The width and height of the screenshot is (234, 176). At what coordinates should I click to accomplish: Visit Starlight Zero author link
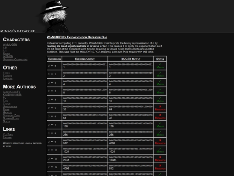click(x=11, y=116)
